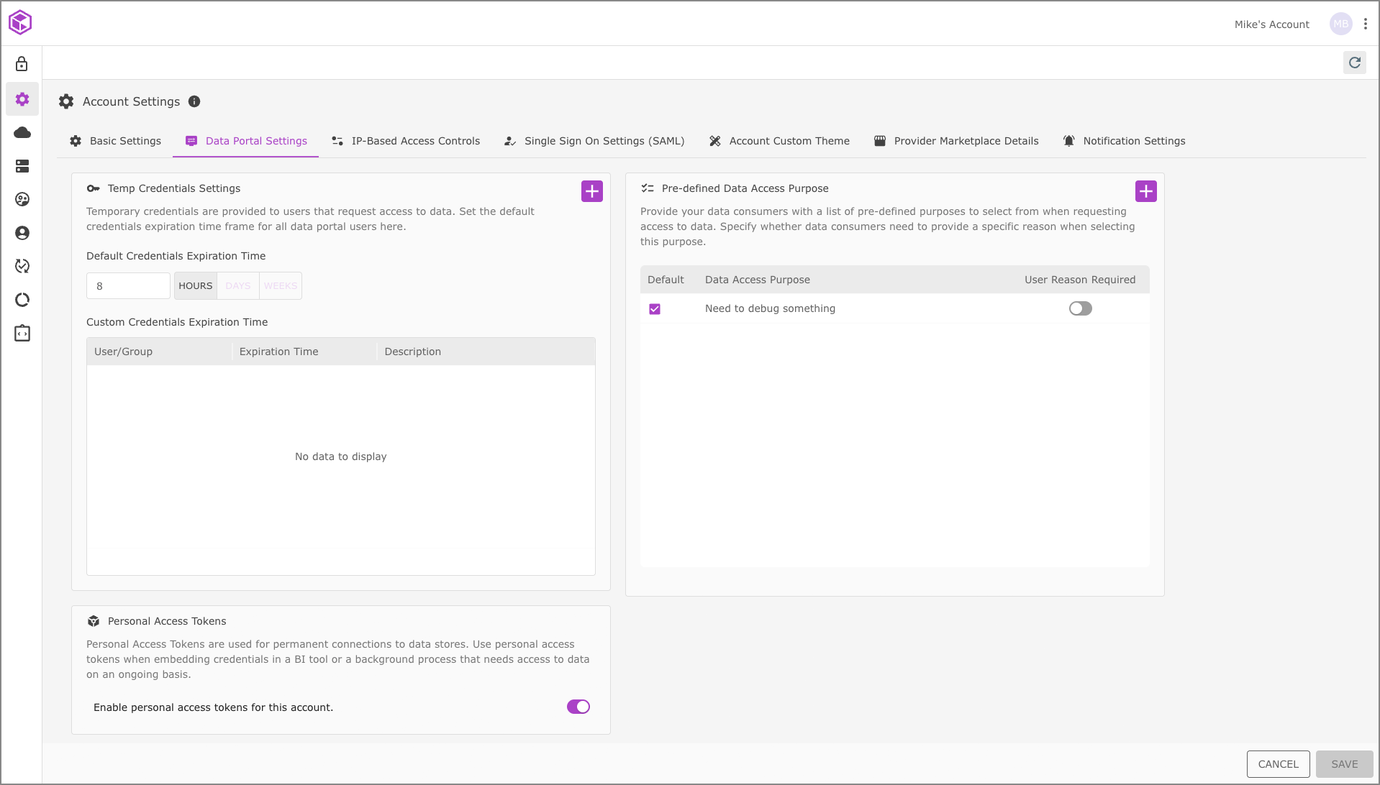This screenshot has width=1380, height=785.
Task: Disable personal access tokens toggle
Action: (x=578, y=707)
